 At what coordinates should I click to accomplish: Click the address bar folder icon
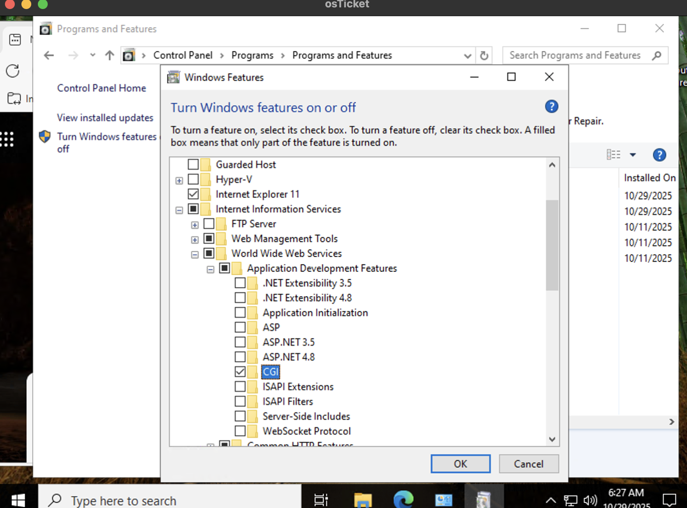click(129, 55)
